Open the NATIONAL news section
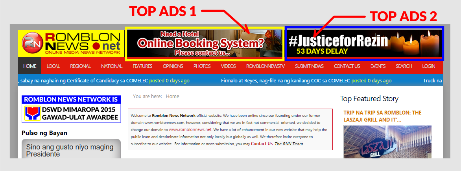The width and height of the screenshot is (461, 171). click(x=112, y=66)
